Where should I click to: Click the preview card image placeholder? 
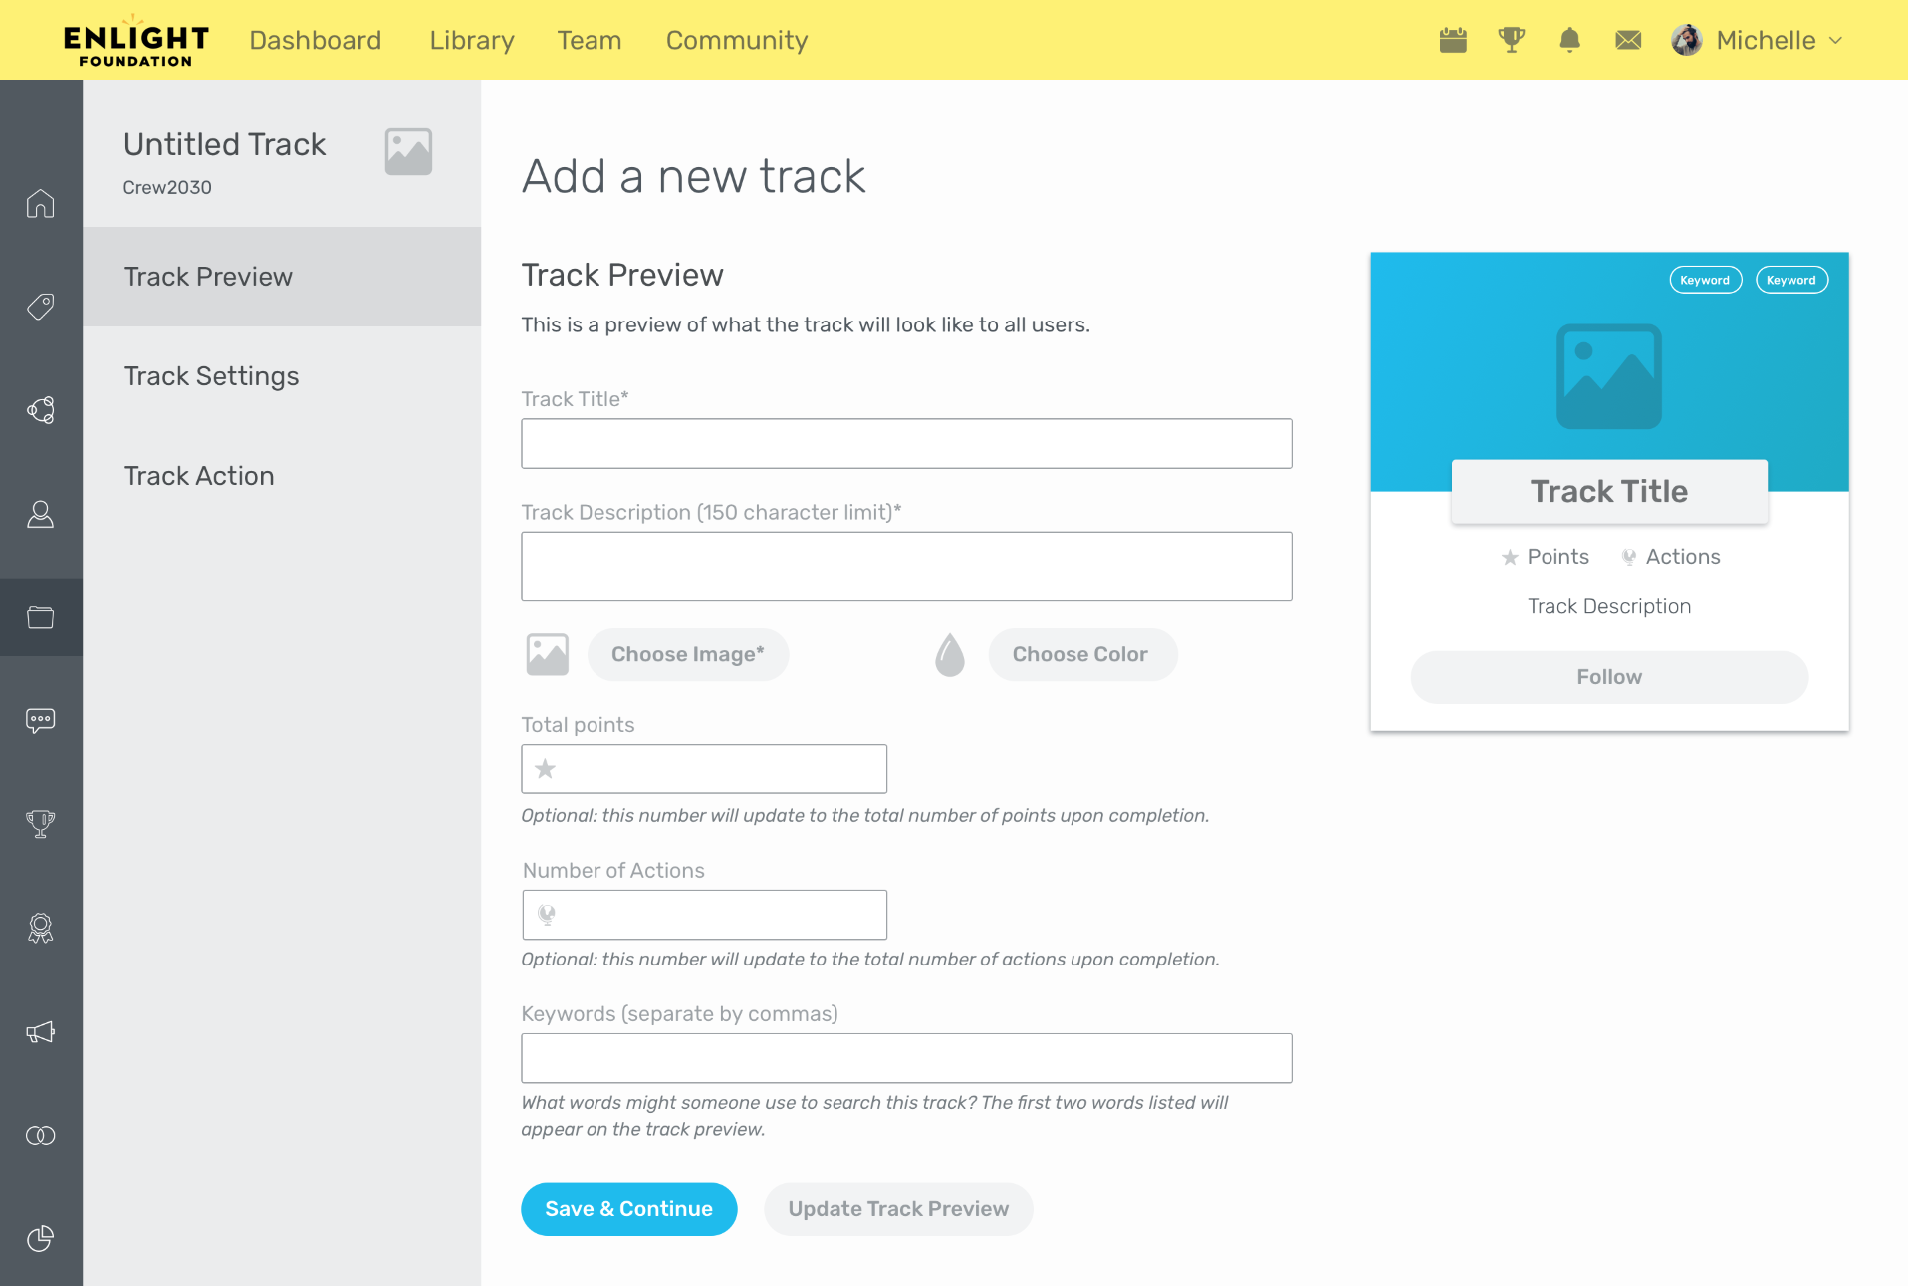(x=1609, y=376)
